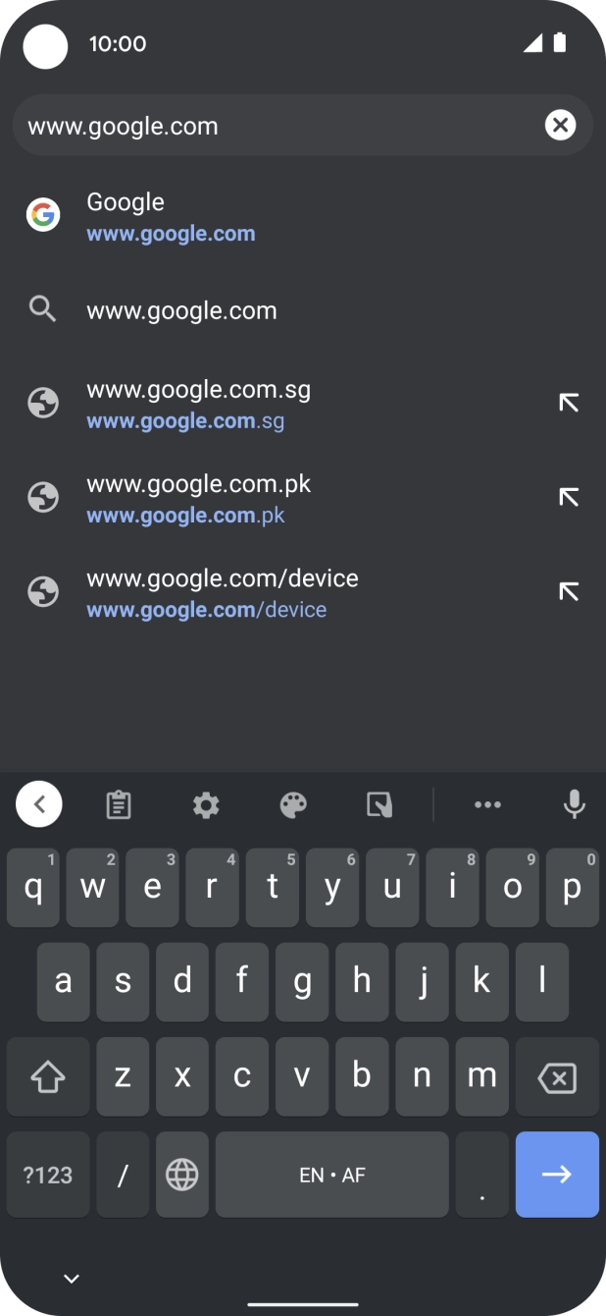Tap the Google logo next to the first suggestion
Image resolution: width=606 pixels, height=1316 pixels.
click(x=43, y=214)
